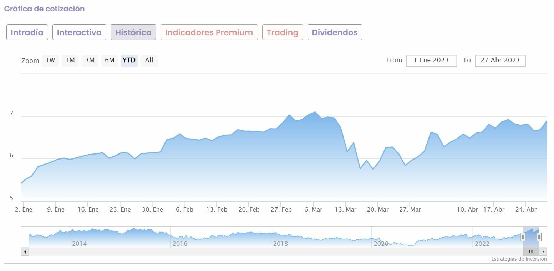Show the Dividendos tab

click(335, 32)
